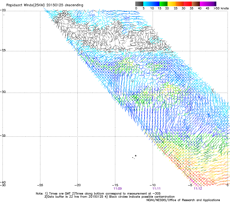The height and width of the screenshot is (202, 230).
Task: Click the dark purple 45-50 knots swatch
Action: pos(212,4)
